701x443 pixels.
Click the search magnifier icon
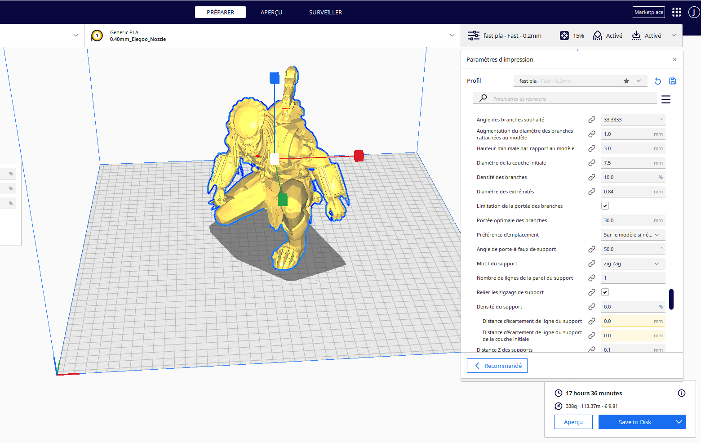[483, 98]
